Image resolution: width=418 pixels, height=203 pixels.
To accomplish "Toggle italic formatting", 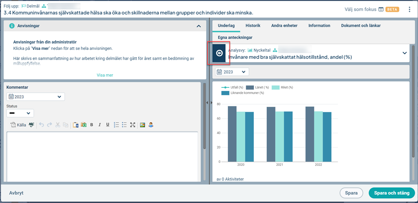I will (100, 124).
